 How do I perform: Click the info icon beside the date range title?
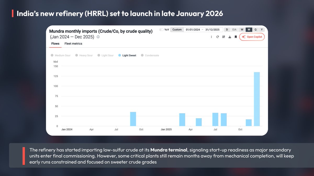[98, 37]
